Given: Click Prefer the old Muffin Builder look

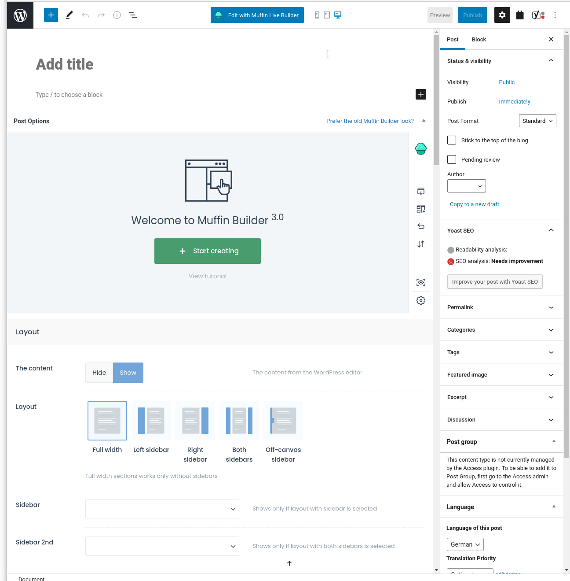Looking at the screenshot, I should [x=370, y=121].
